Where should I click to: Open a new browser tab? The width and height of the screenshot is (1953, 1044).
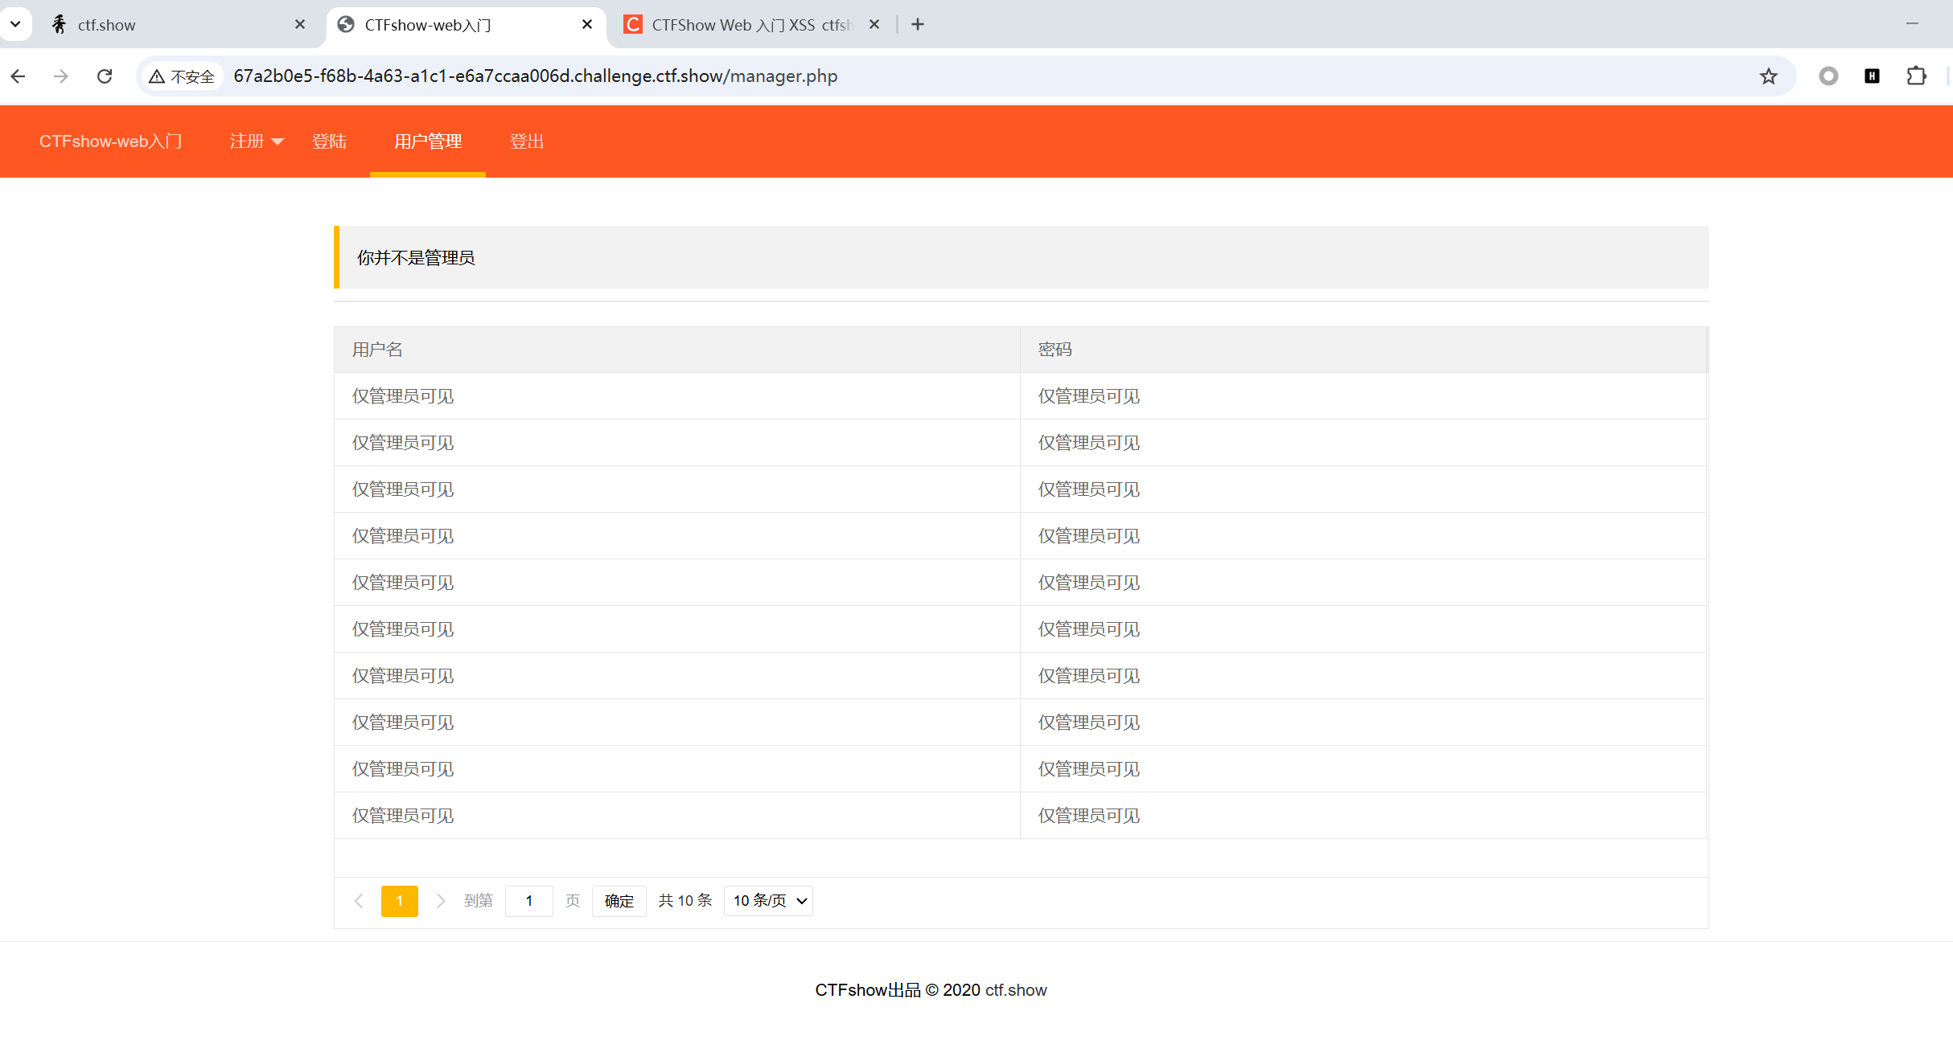[x=918, y=25]
